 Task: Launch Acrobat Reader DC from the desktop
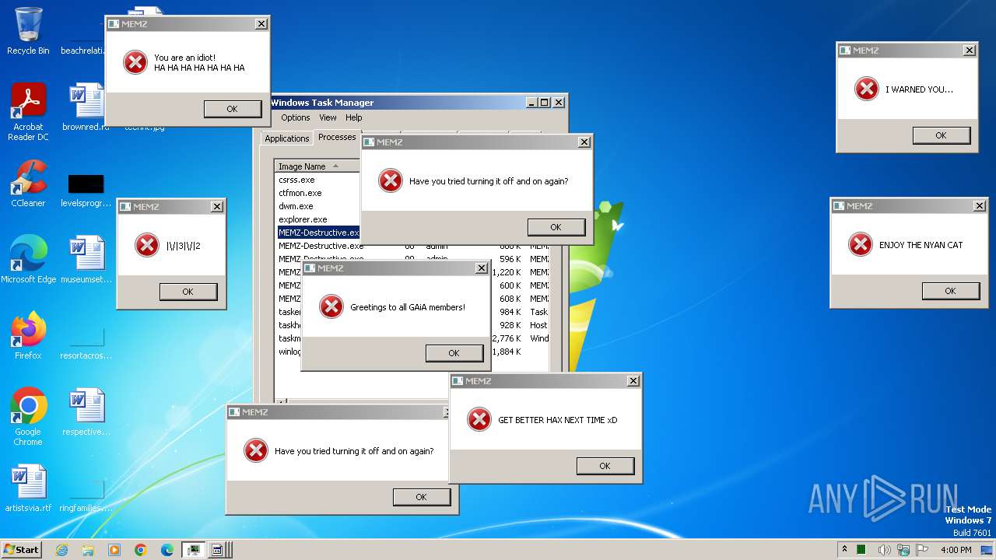click(28, 112)
